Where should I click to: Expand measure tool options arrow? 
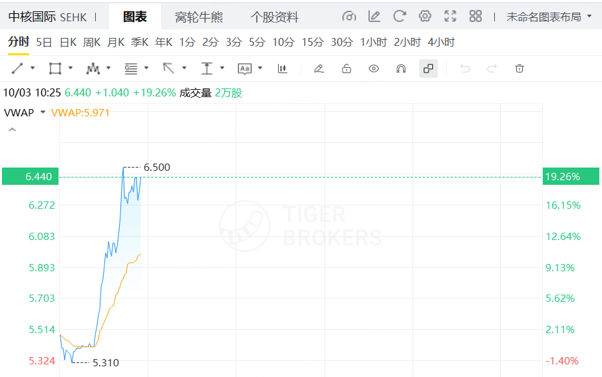pyautogui.click(x=222, y=68)
